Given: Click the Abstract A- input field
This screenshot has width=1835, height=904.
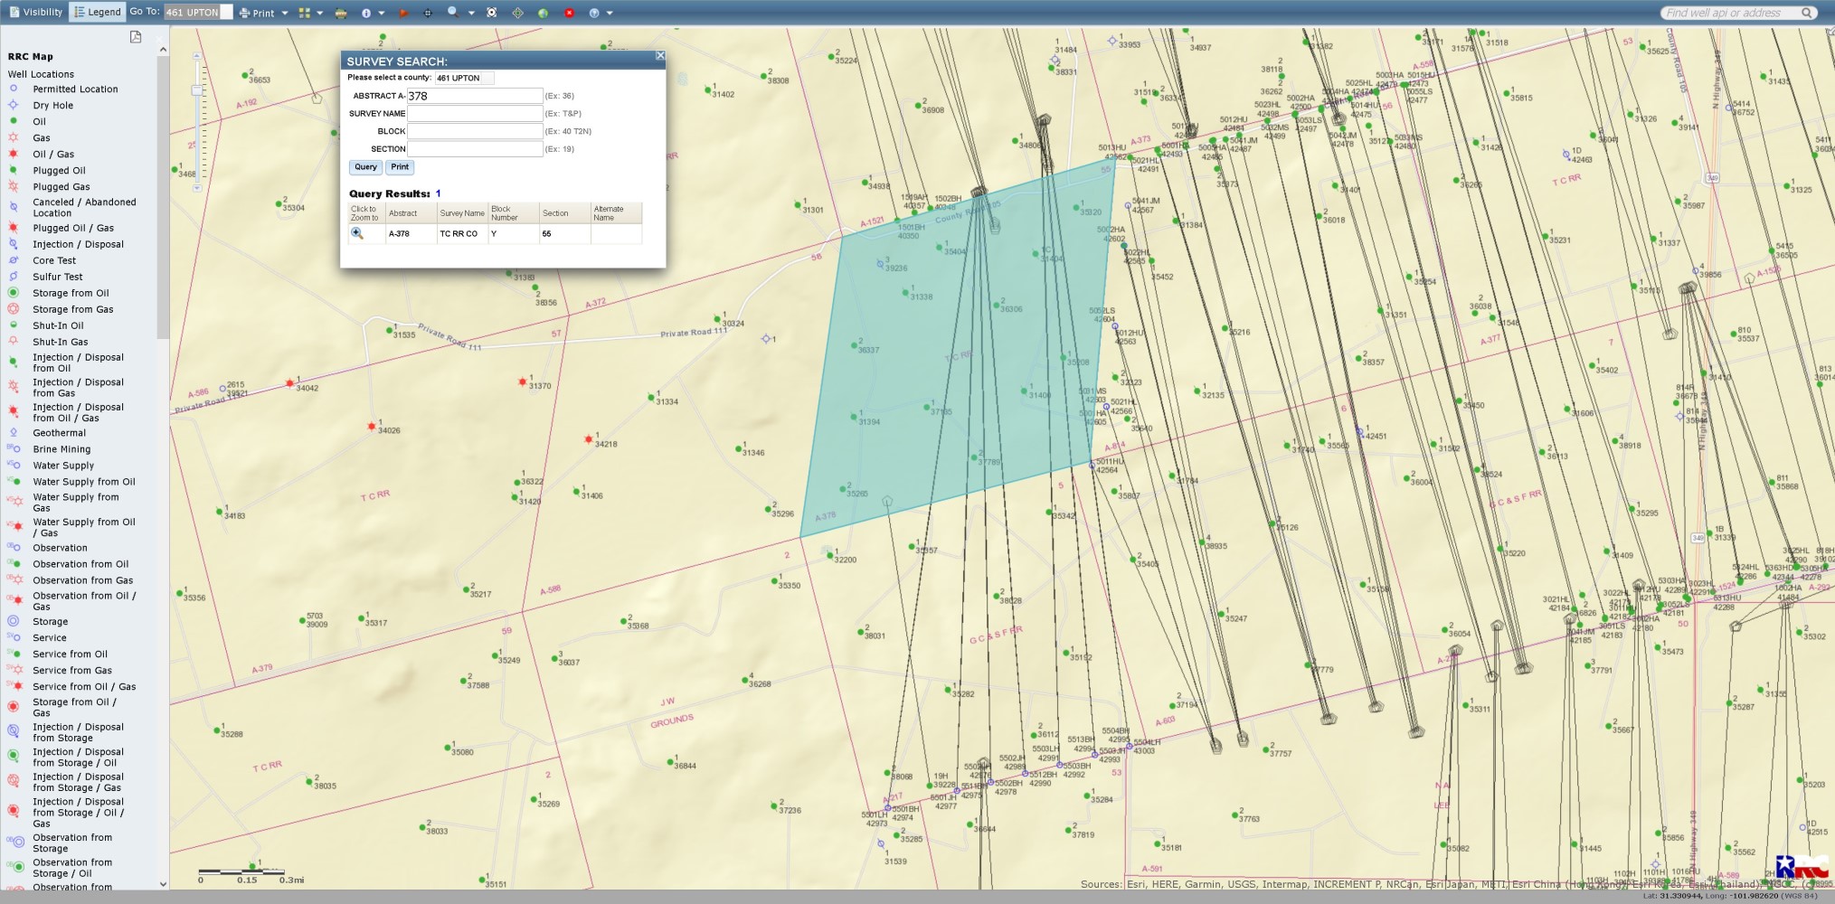Looking at the screenshot, I should click(x=475, y=96).
